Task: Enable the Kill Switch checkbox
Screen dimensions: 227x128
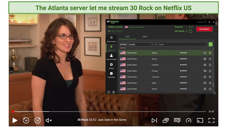Action: (x=191, y=31)
